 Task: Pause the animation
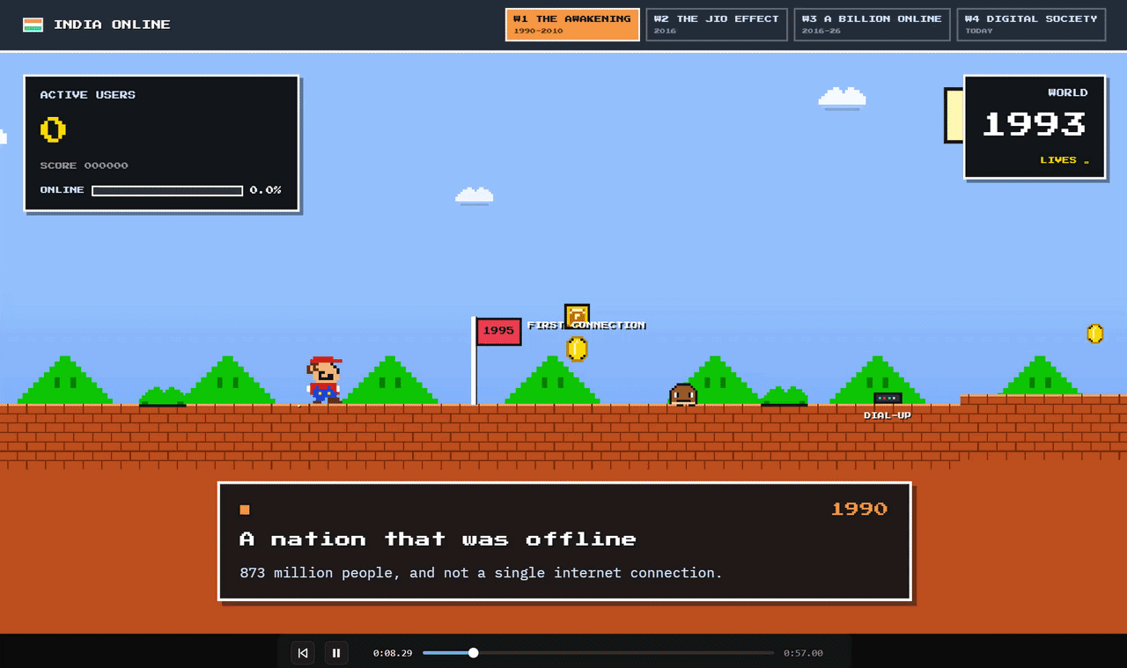tap(336, 653)
